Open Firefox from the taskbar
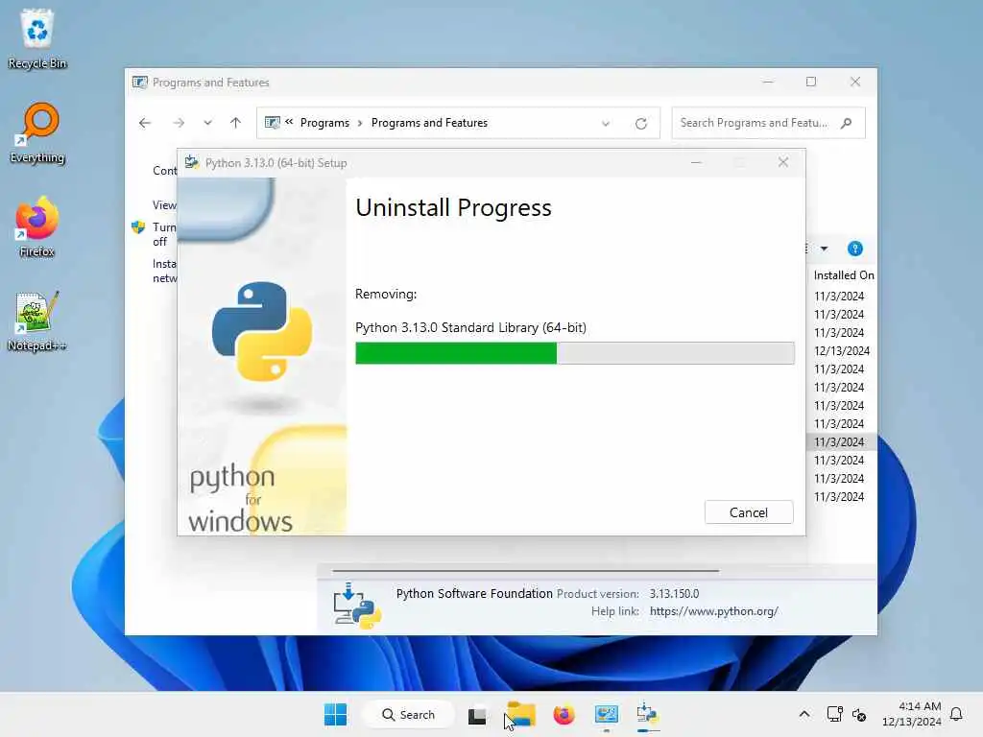The height and width of the screenshot is (737, 983). (563, 714)
